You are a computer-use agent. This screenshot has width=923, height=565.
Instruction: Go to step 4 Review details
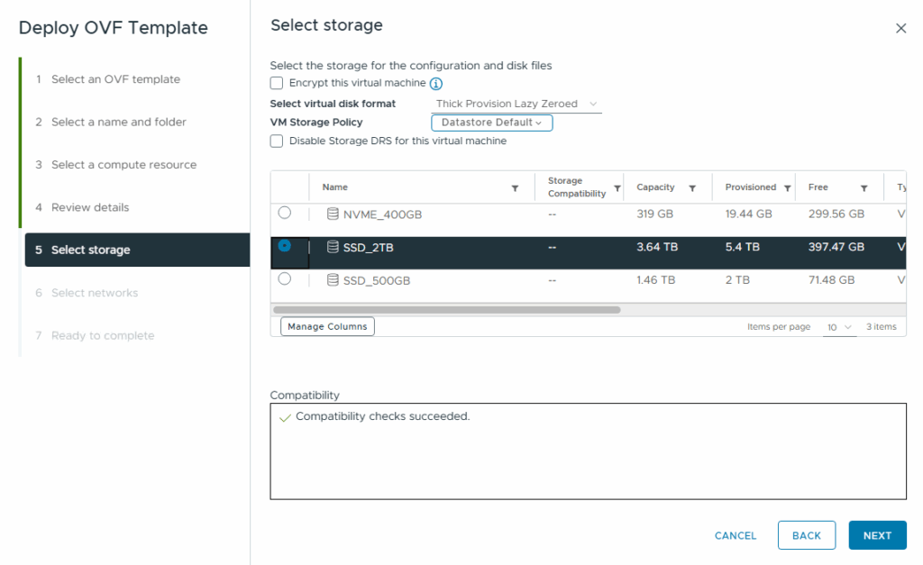tap(89, 207)
